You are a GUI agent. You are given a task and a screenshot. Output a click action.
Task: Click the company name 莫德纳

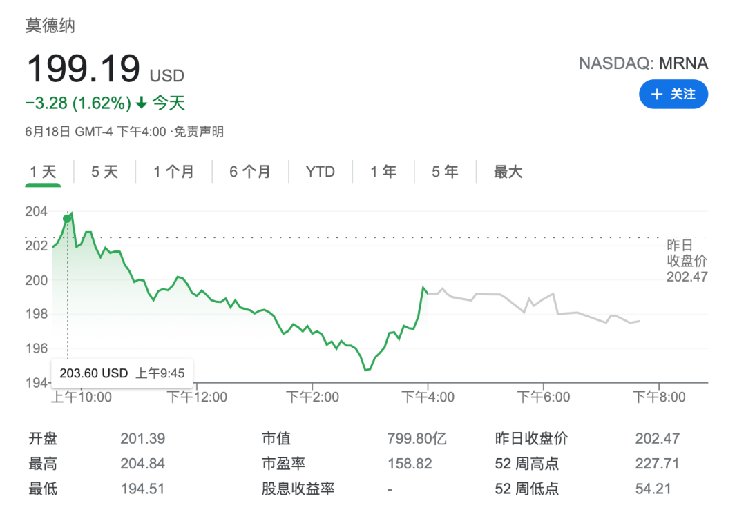50,26
